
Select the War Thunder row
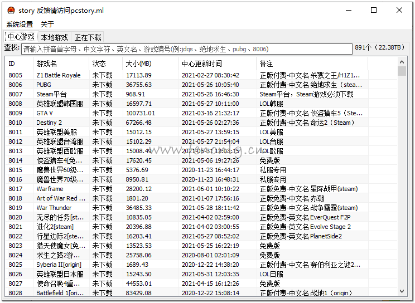201,208
